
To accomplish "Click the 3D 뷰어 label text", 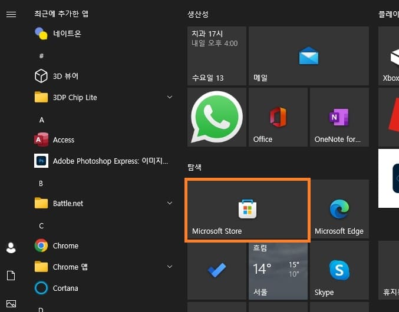I will point(65,76).
